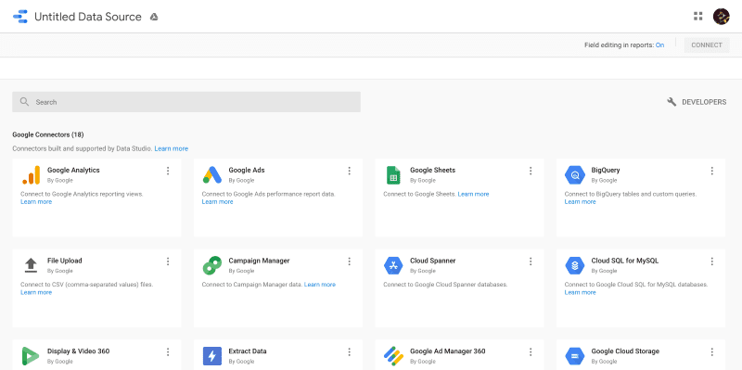The height and width of the screenshot is (370, 742).
Task: Open more options for File Upload
Action: [168, 262]
